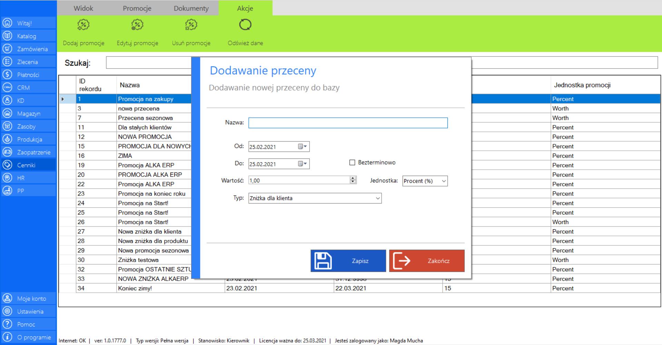662x345 pixels.
Task: Click the Zakończ exit button
Action: [427, 261]
